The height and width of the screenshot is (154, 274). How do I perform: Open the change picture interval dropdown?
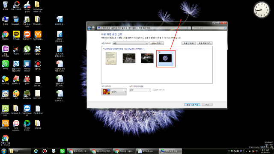(x=140, y=90)
